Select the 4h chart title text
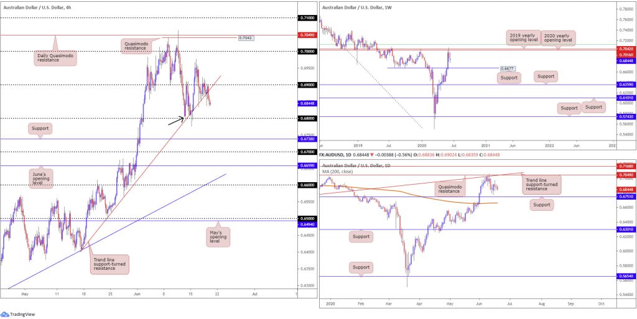The width and height of the screenshot is (637, 319). click(36, 7)
